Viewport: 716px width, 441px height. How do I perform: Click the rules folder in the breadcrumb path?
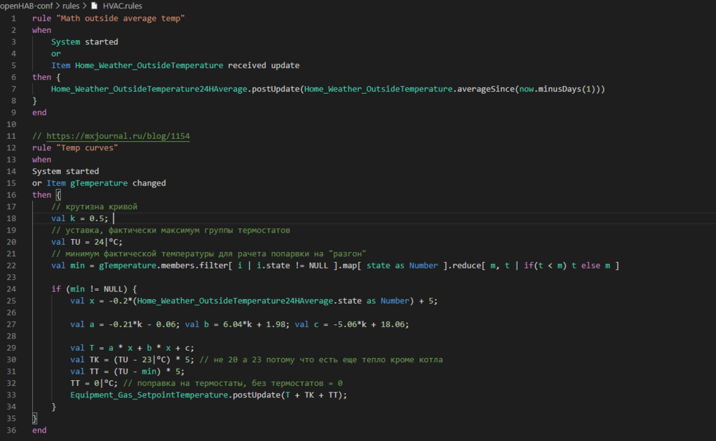(x=71, y=5)
